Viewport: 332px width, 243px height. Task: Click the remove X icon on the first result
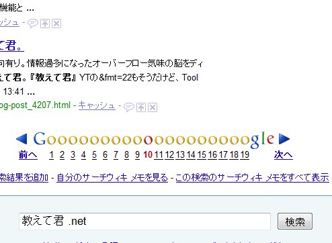tap(56, 23)
